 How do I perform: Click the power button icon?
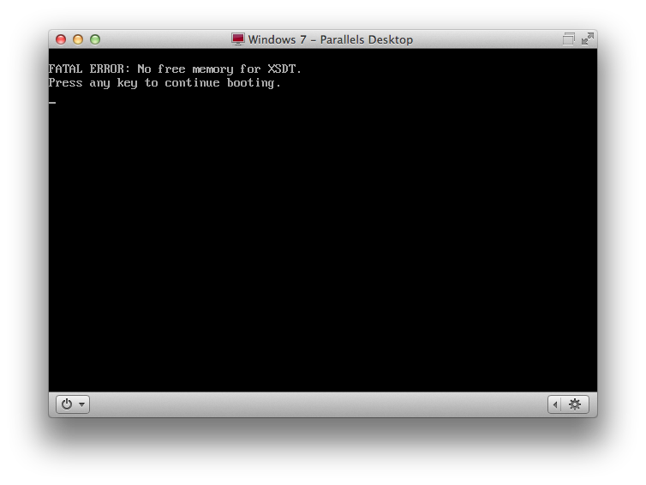click(x=67, y=404)
